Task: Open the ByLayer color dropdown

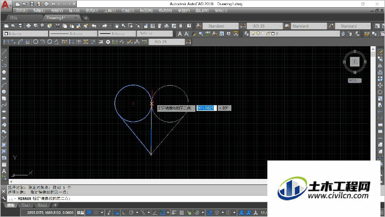Action: [25, 34]
